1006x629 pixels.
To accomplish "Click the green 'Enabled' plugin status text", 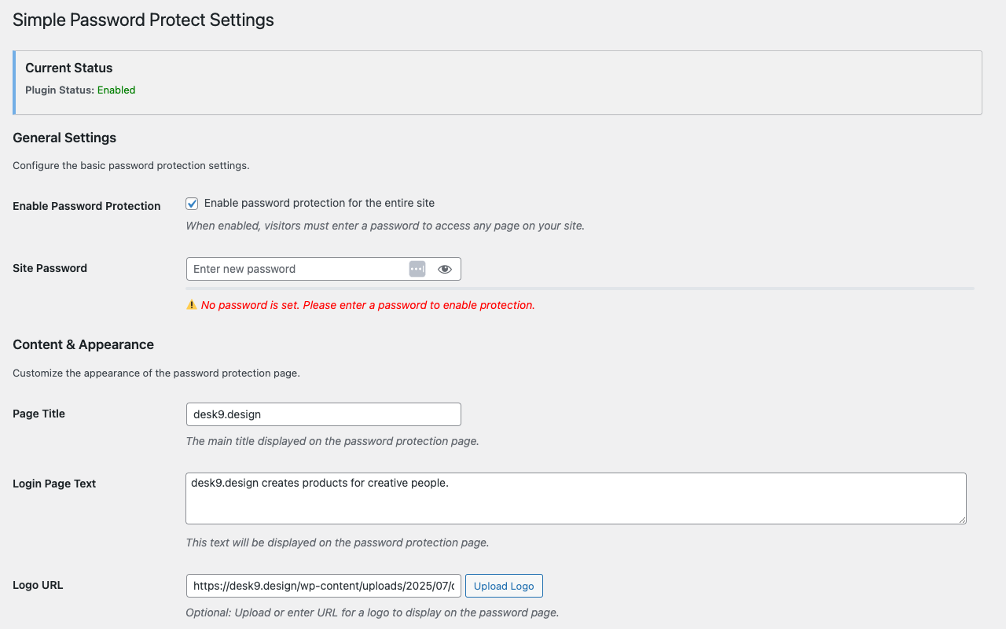I will click(116, 90).
